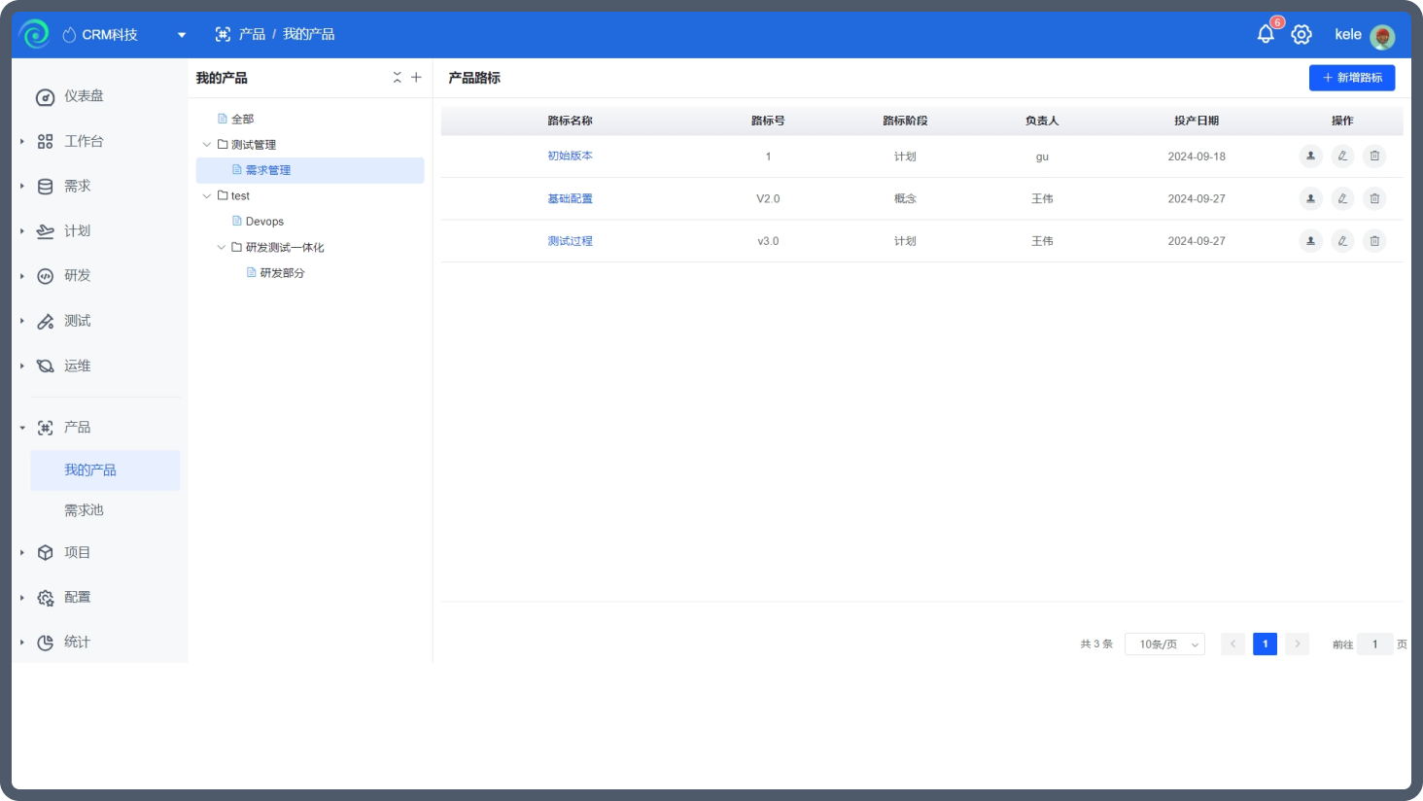Open the CRM科技 workspace dropdown
Viewport: 1423px width, 801px height.
(182, 35)
